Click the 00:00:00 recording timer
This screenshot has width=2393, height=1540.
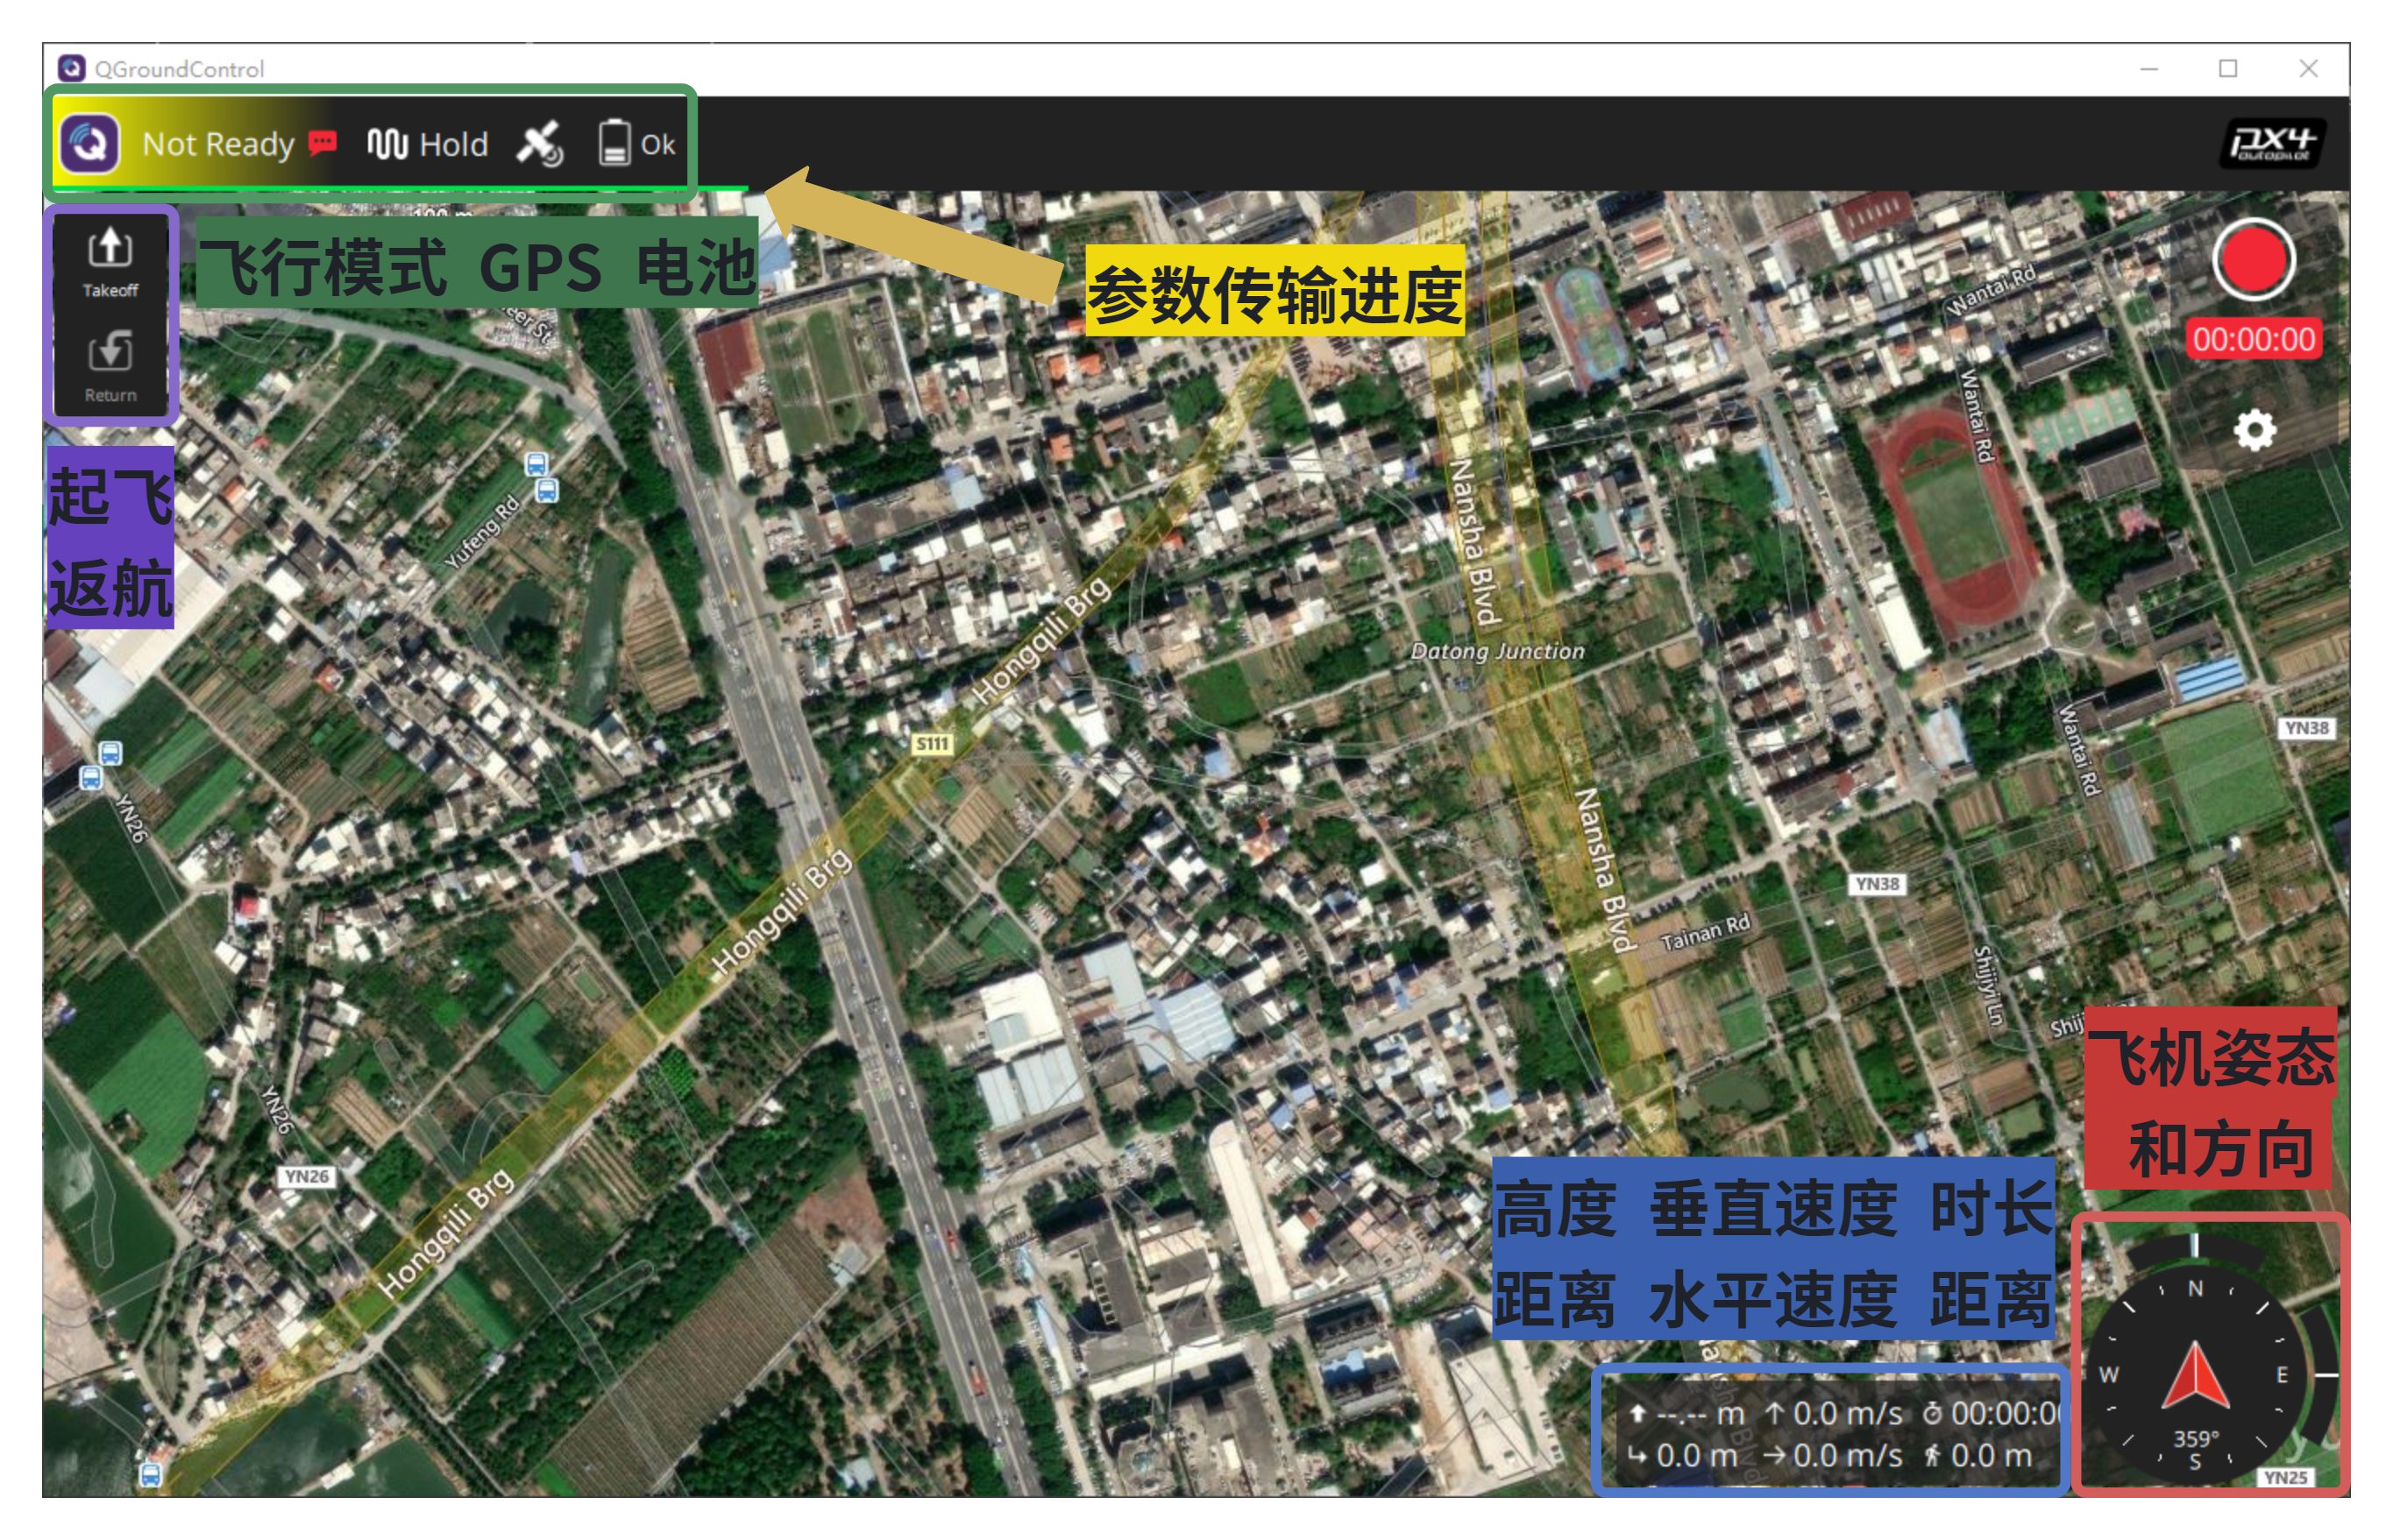[x=2253, y=339]
